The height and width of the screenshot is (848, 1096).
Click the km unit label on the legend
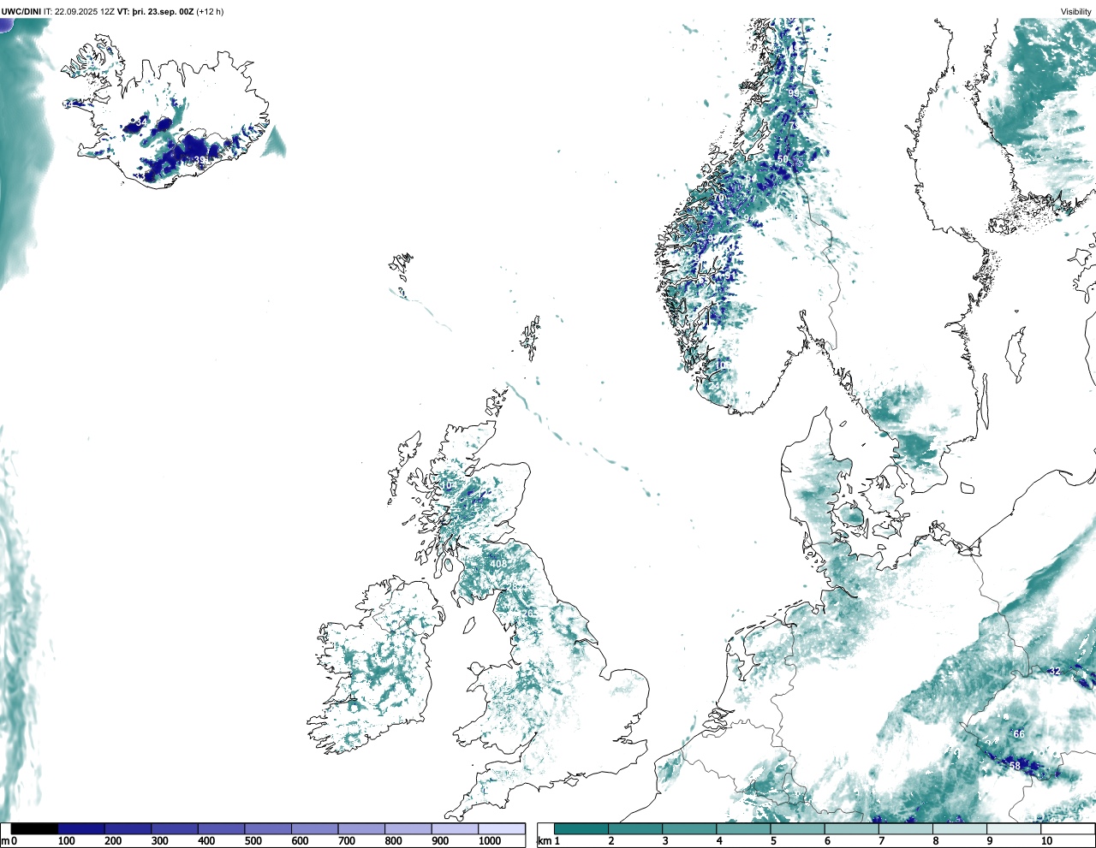pyautogui.click(x=544, y=841)
